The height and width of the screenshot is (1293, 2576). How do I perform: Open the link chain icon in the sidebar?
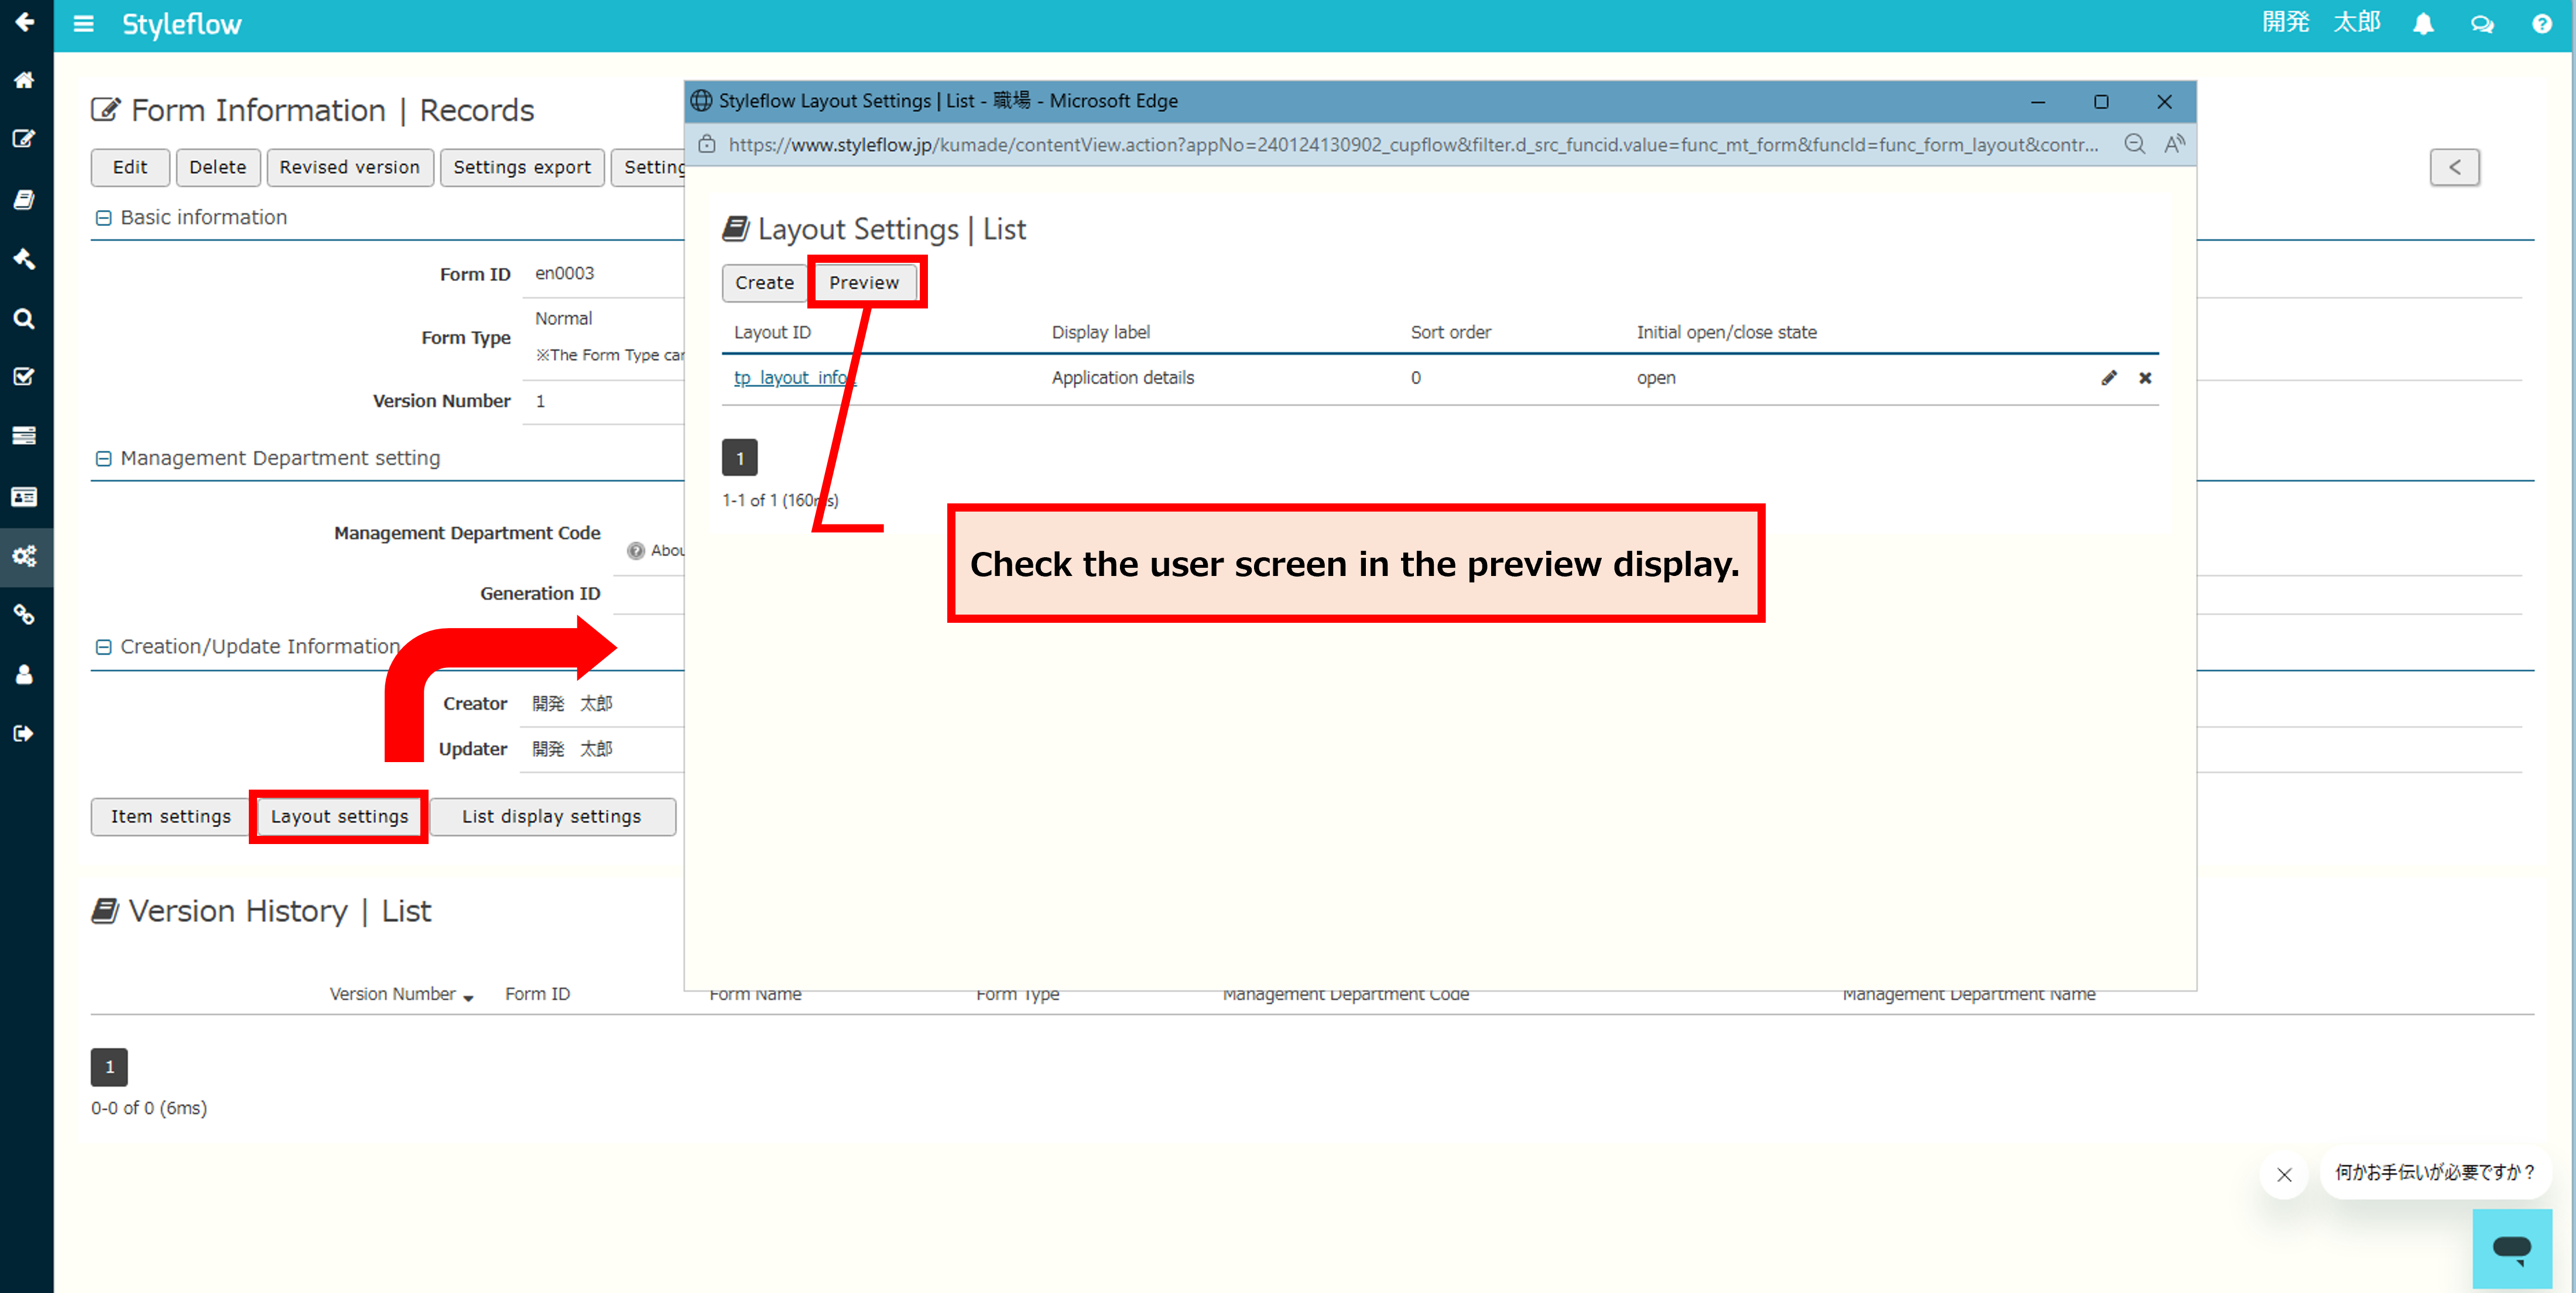click(25, 615)
